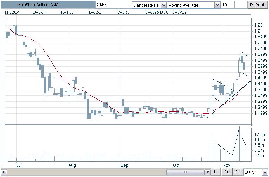Screen dimensions: 269x177
Task: Click the Oct label on the time axis
Action: [176, 165]
